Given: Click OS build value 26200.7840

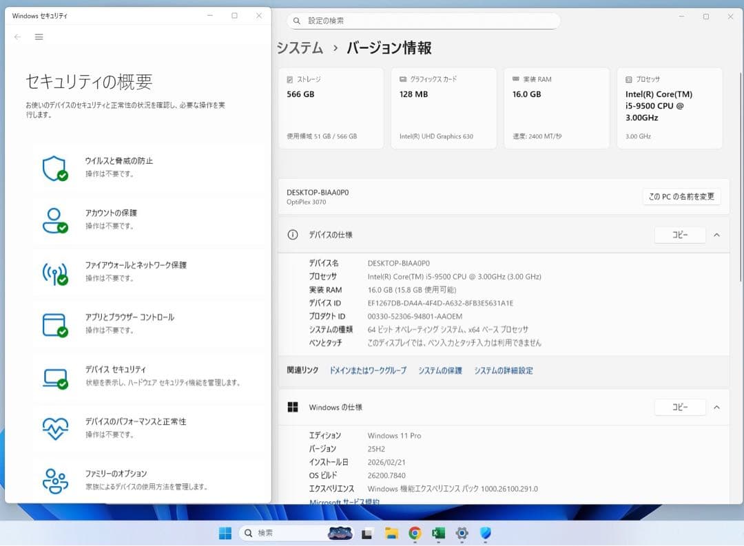Looking at the screenshot, I should pos(386,475).
